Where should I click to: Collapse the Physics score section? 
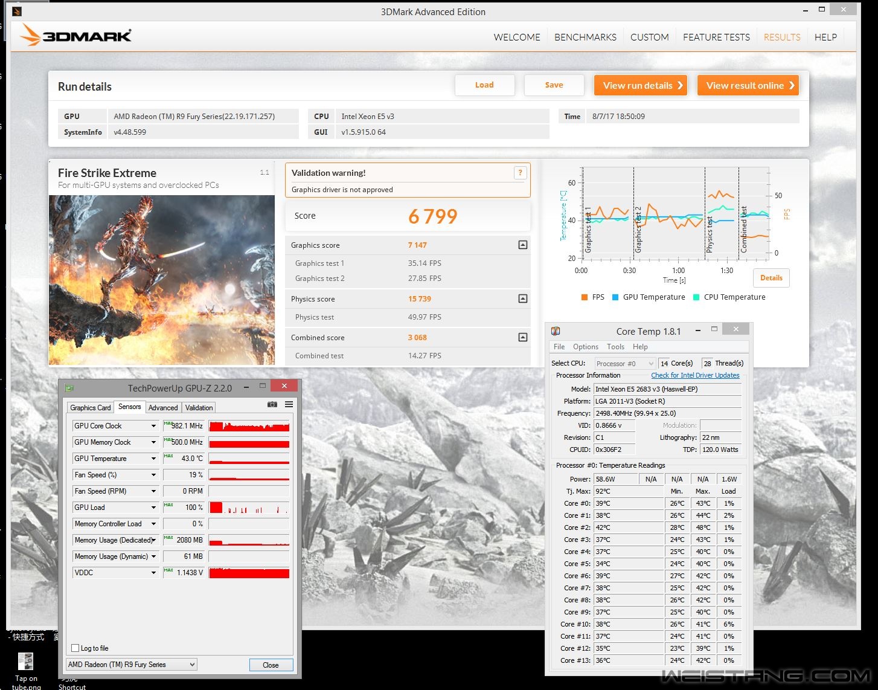click(x=523, y=298)
